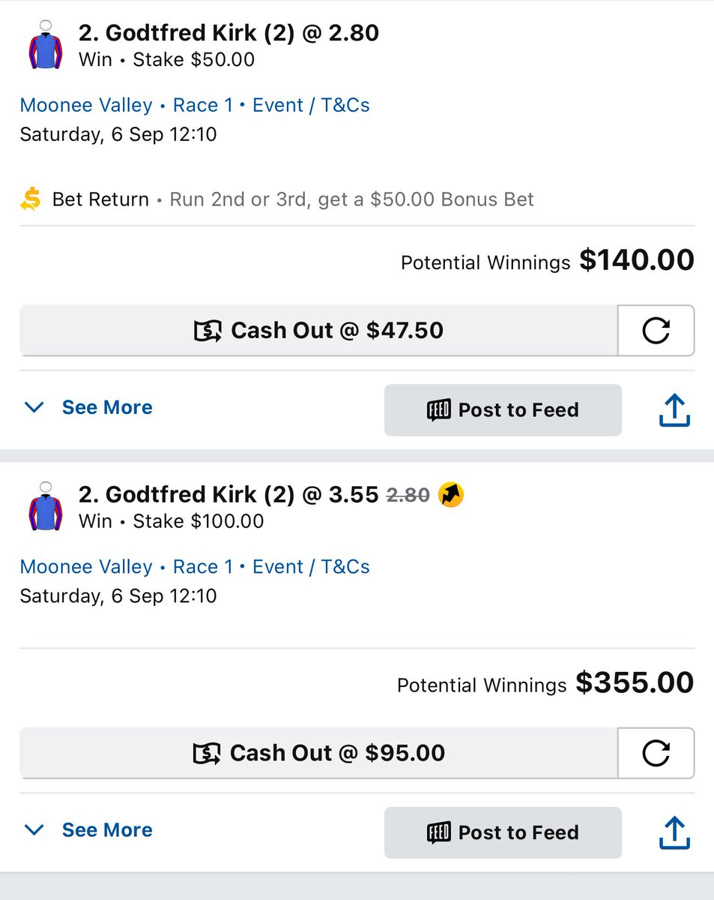The width and height of the screenshot is (714, 900).
Task: Tap the odds boost arrow badge
Action: click(451, 494)
